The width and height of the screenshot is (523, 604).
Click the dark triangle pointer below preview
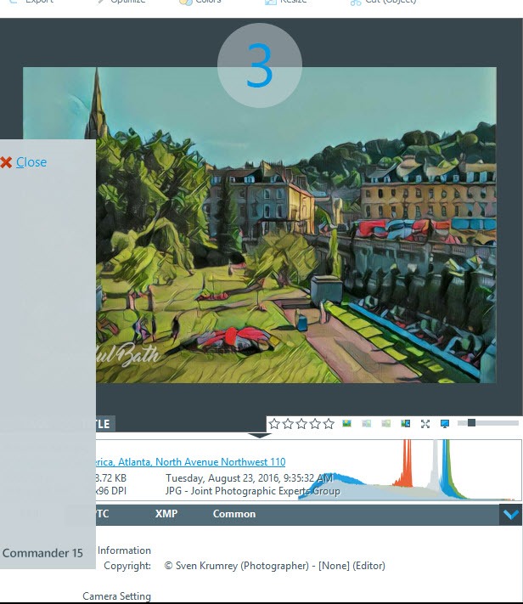(259, 436)
